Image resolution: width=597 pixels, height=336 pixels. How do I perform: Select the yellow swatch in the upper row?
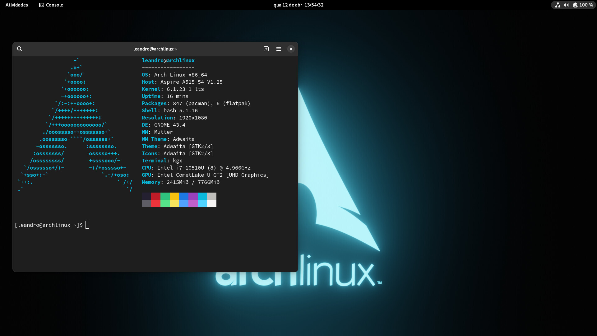point(174,196)
